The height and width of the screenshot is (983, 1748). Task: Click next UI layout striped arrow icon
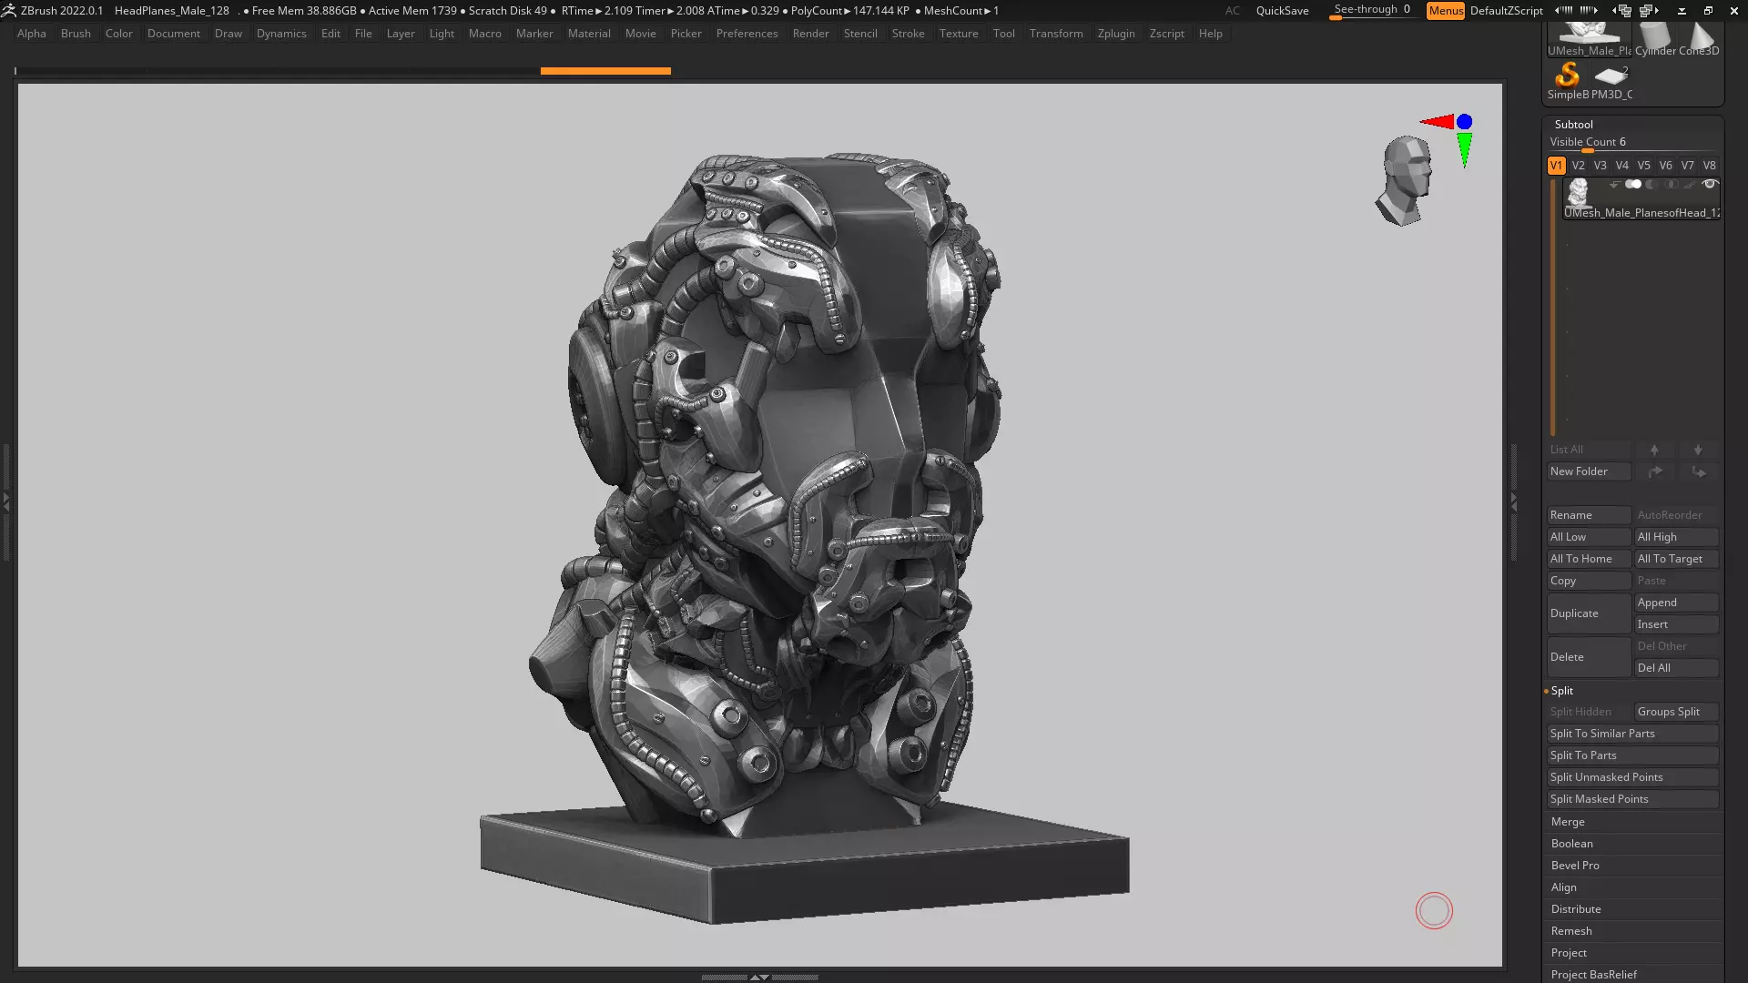[1589, 10]
